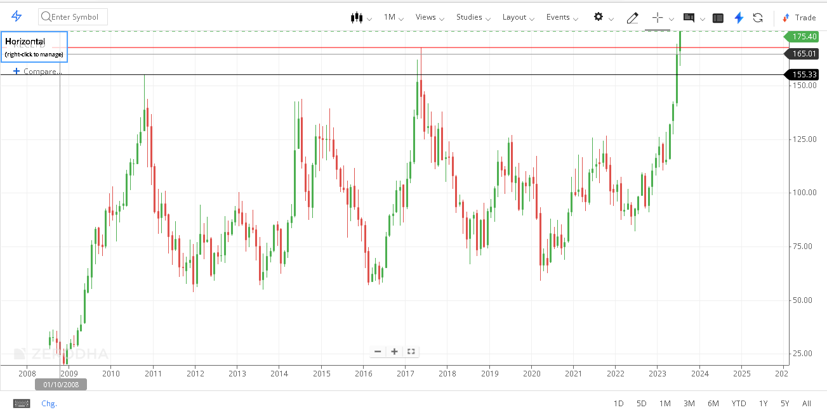Click the blue lightning logo icon
827x417 pixels.
(17, 16)
